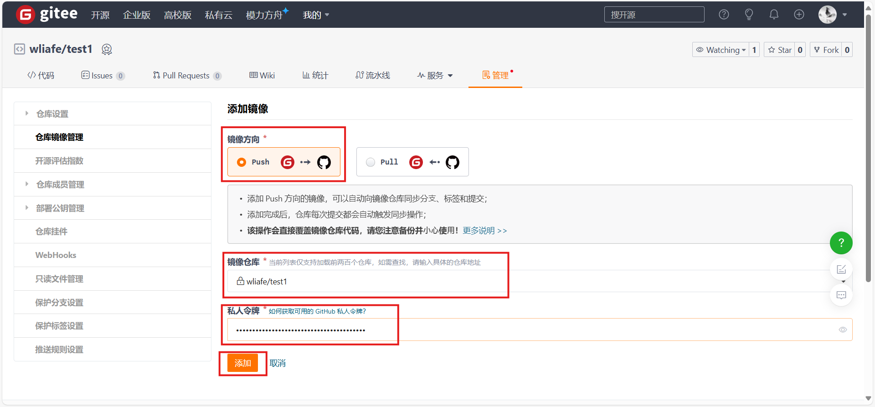
Task: Click the badge icon beside wliafe/test1
Action: (107, 49)
